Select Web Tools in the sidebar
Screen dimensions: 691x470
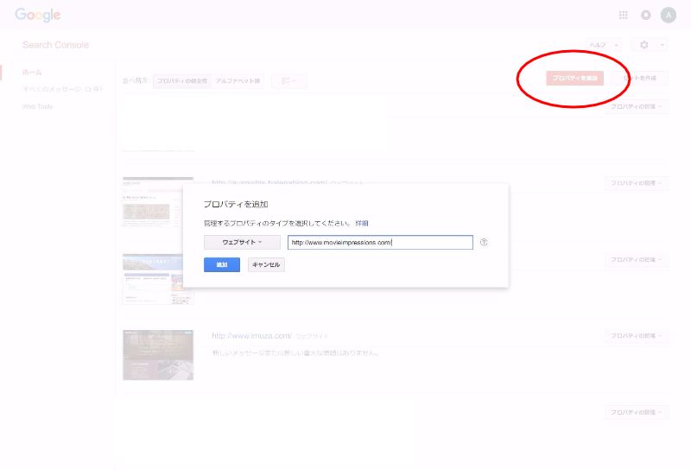click(x=37, y=106)
